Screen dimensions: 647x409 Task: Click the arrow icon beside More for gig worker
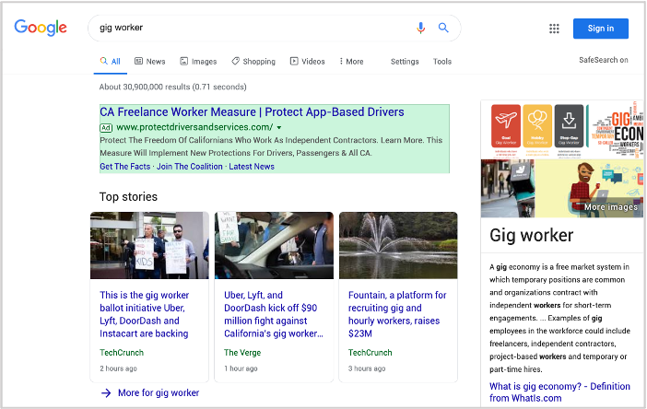click(x=106, y=393)
